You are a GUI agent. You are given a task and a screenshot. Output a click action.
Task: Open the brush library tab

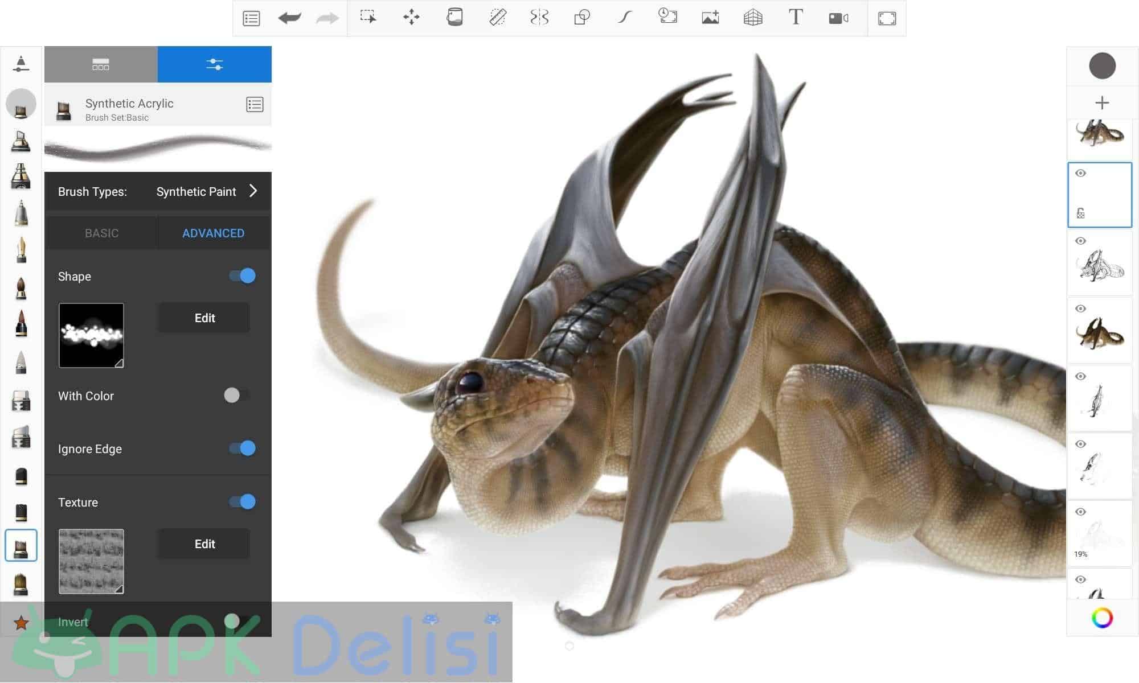click(x=101, y=64)
